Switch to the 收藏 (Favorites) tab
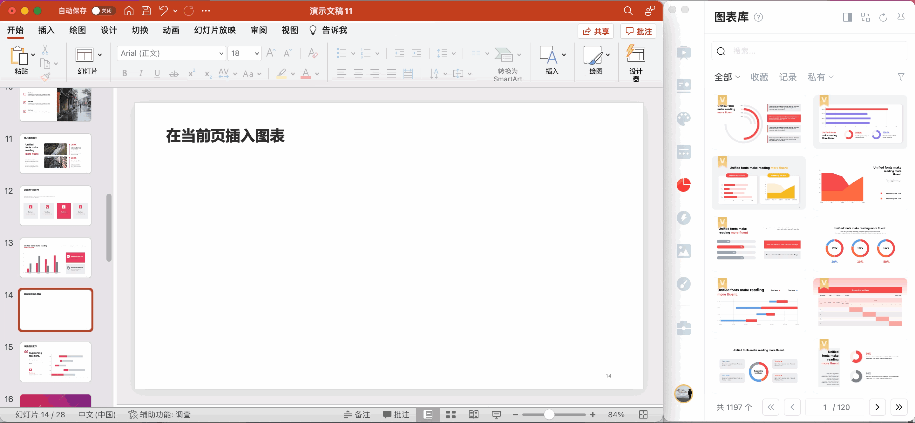Image resolution: width=915 pixels, height=423 pixels. pyautogui.click(x=759, y=77)
